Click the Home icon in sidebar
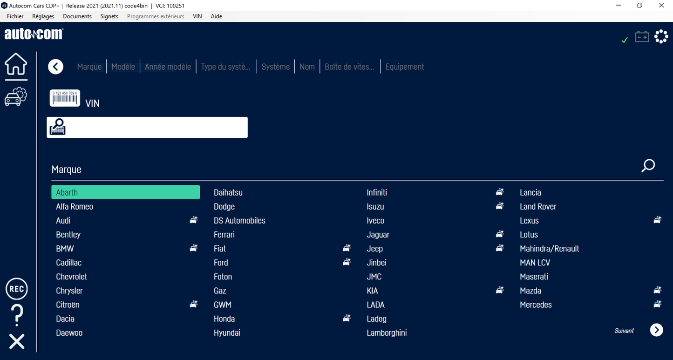673x360 pixels. [16, 64]
